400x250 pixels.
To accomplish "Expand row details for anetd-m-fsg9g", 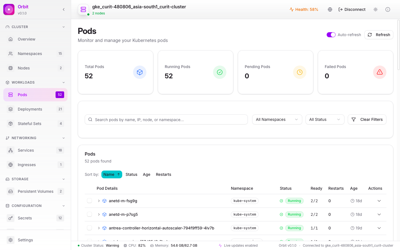I will [99, 201].
